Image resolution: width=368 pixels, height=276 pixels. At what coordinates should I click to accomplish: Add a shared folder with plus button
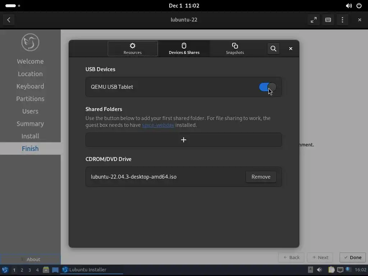[x=184, y=140]
